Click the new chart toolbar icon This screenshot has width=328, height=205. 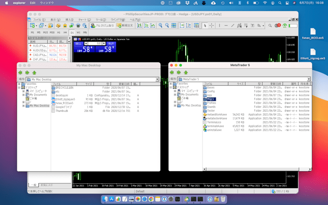tap(32, 26)
